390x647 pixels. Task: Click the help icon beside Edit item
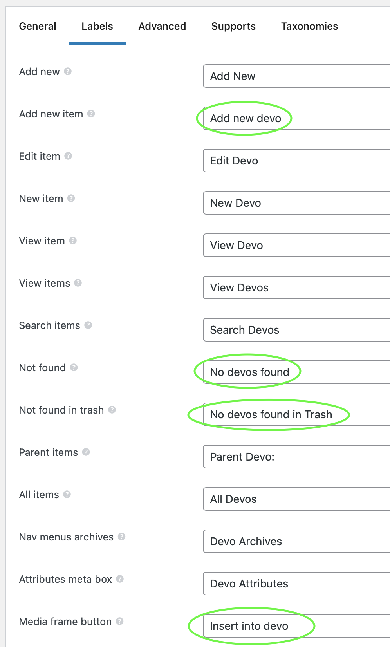tap(68, 156)
